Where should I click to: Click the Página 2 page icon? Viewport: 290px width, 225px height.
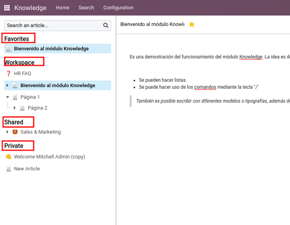[x=22, y=108]
